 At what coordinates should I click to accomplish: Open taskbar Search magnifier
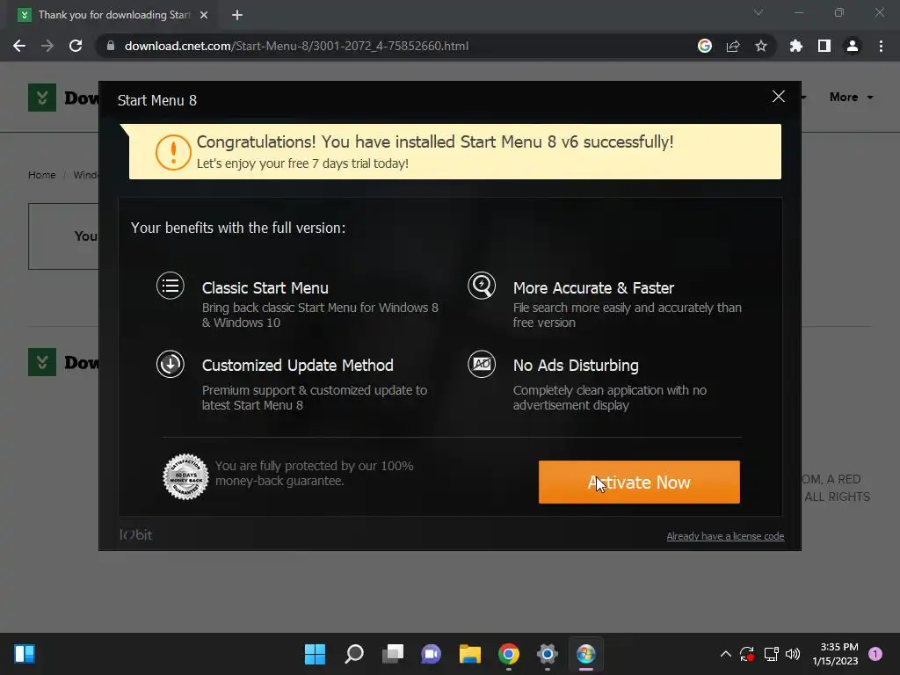[x=354, y=654]
